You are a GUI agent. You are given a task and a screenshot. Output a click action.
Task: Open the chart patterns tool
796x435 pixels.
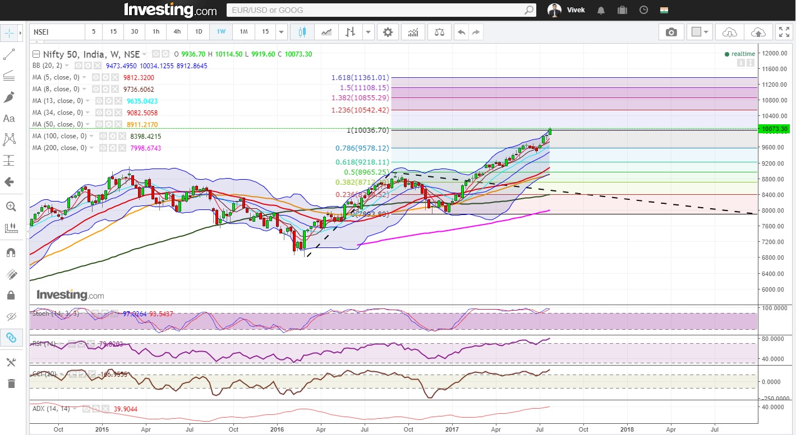point(9,139)
